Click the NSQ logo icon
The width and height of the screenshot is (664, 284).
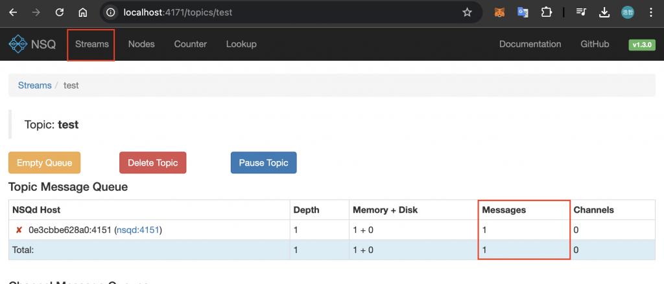click(x=17, y=45)
